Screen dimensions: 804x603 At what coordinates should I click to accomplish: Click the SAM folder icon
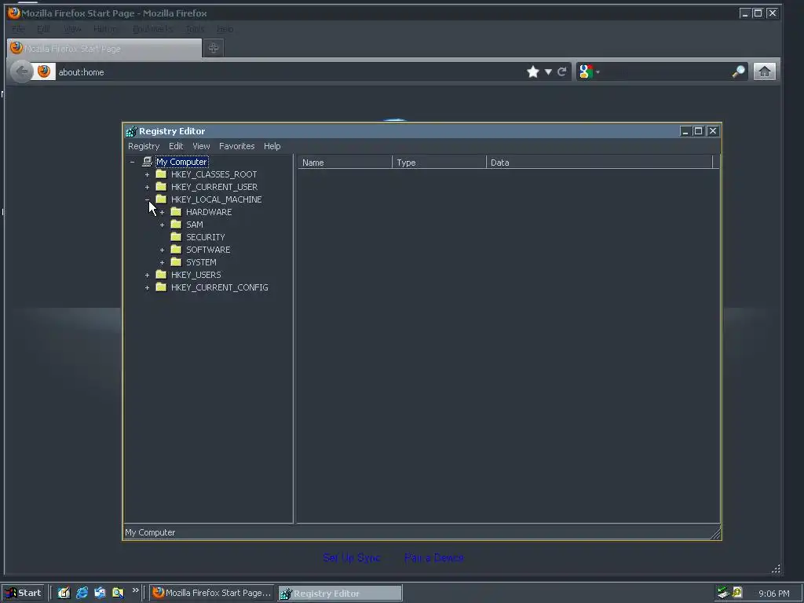pos(176,224)
